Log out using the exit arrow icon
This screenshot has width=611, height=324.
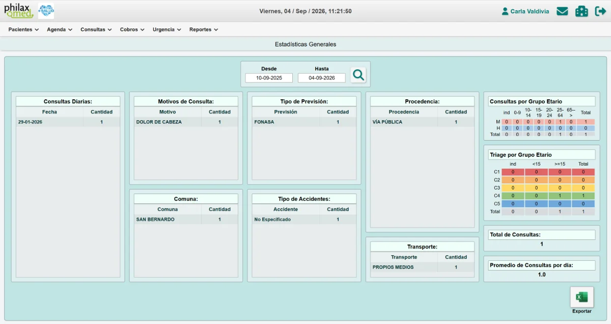(x=600, y=11)
